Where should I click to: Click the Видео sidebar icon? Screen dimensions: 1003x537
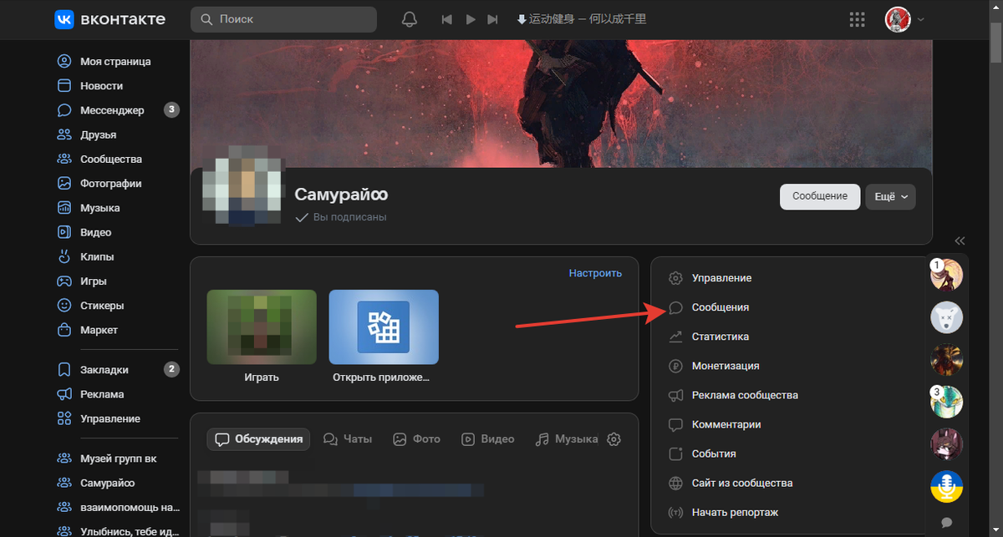64,232
